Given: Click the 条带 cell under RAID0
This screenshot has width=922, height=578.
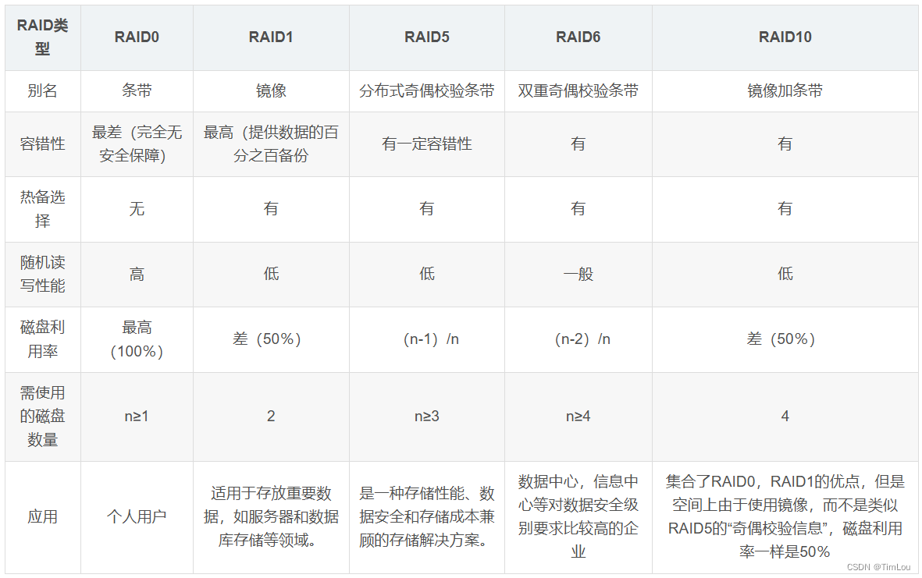Looking at the screenshot, I should point(136,91).
